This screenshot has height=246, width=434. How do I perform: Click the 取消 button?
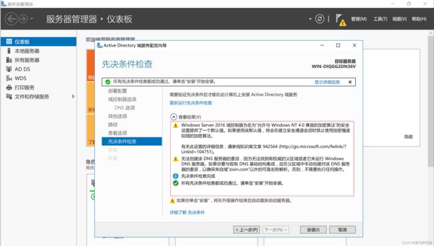(x=343, y=230)
